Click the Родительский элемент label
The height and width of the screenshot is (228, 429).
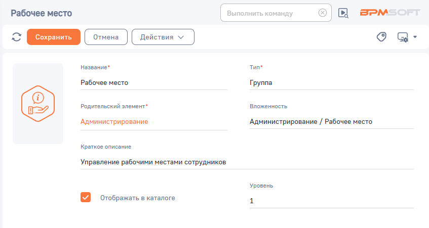[113, 106]
